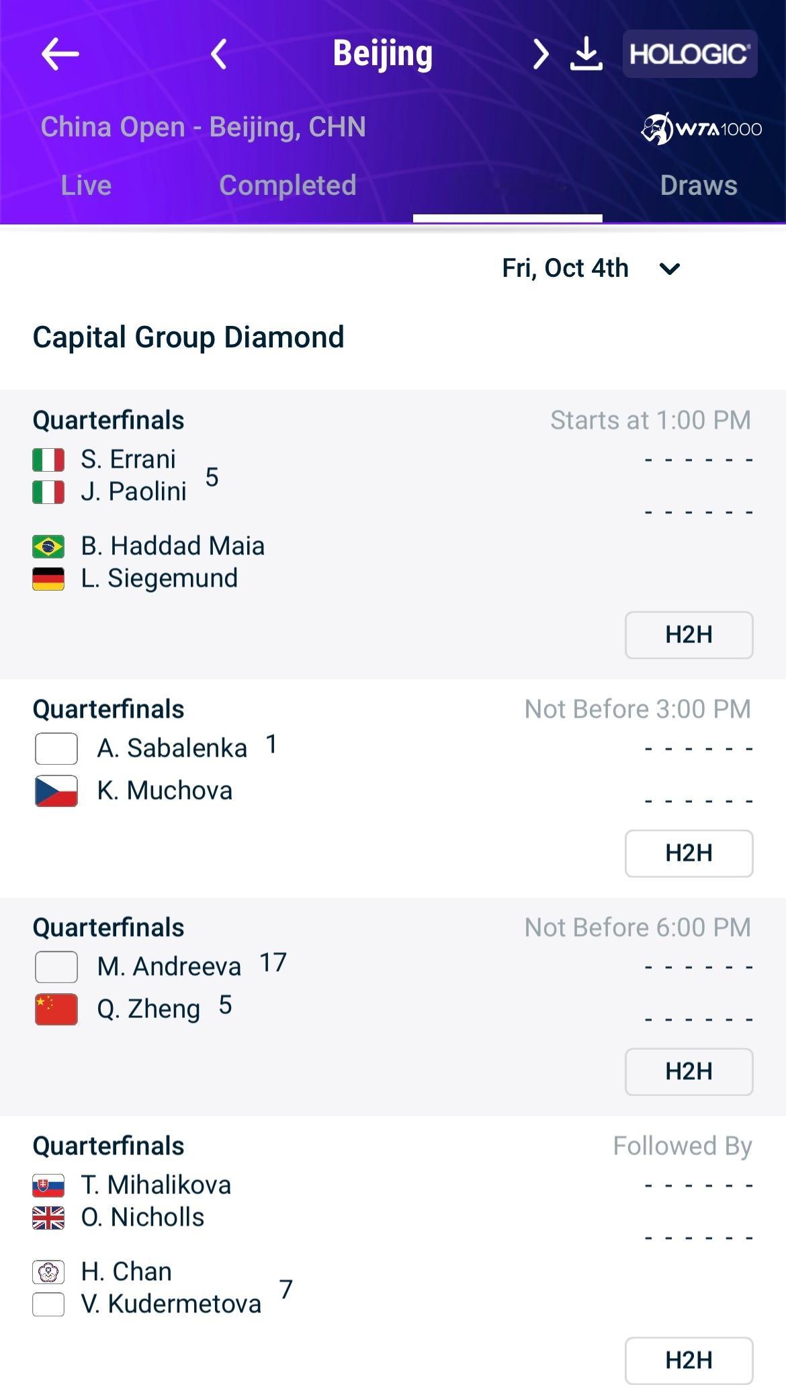The width and height of the screenshot is (786, 1395).
Task: Tap the Brazil flag beside B. Haddad Maia
Action: tap(48, 546)
